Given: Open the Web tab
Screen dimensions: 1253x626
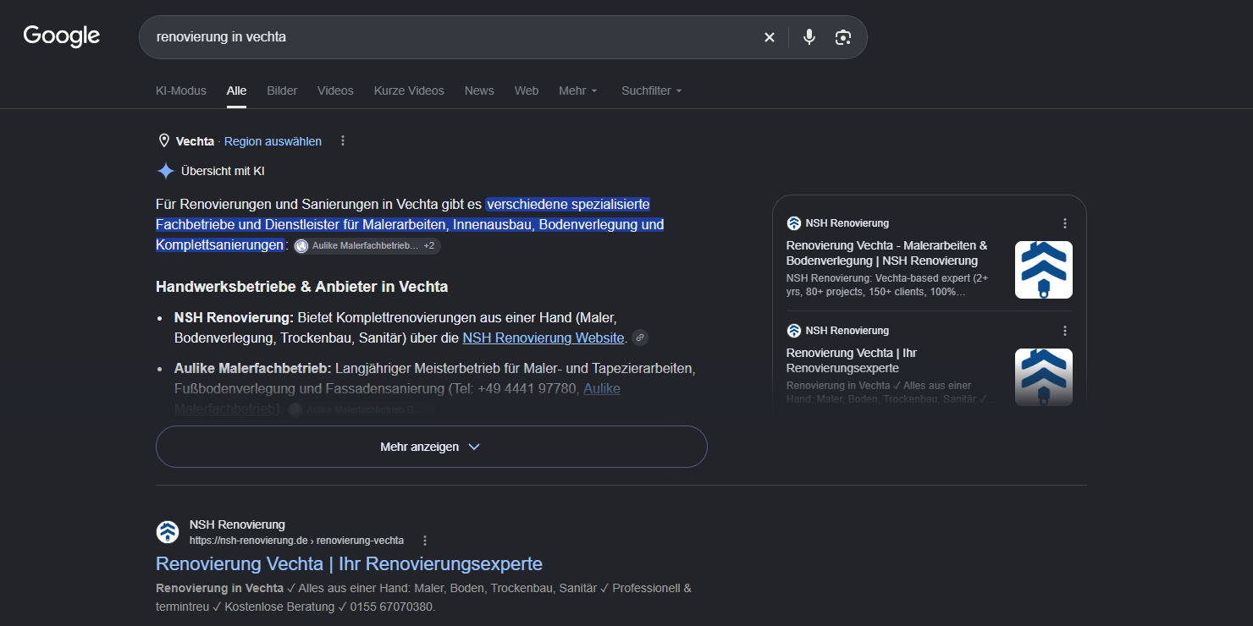Looking at the screenshot, I should pyautogui.click(x=527, y=91).
